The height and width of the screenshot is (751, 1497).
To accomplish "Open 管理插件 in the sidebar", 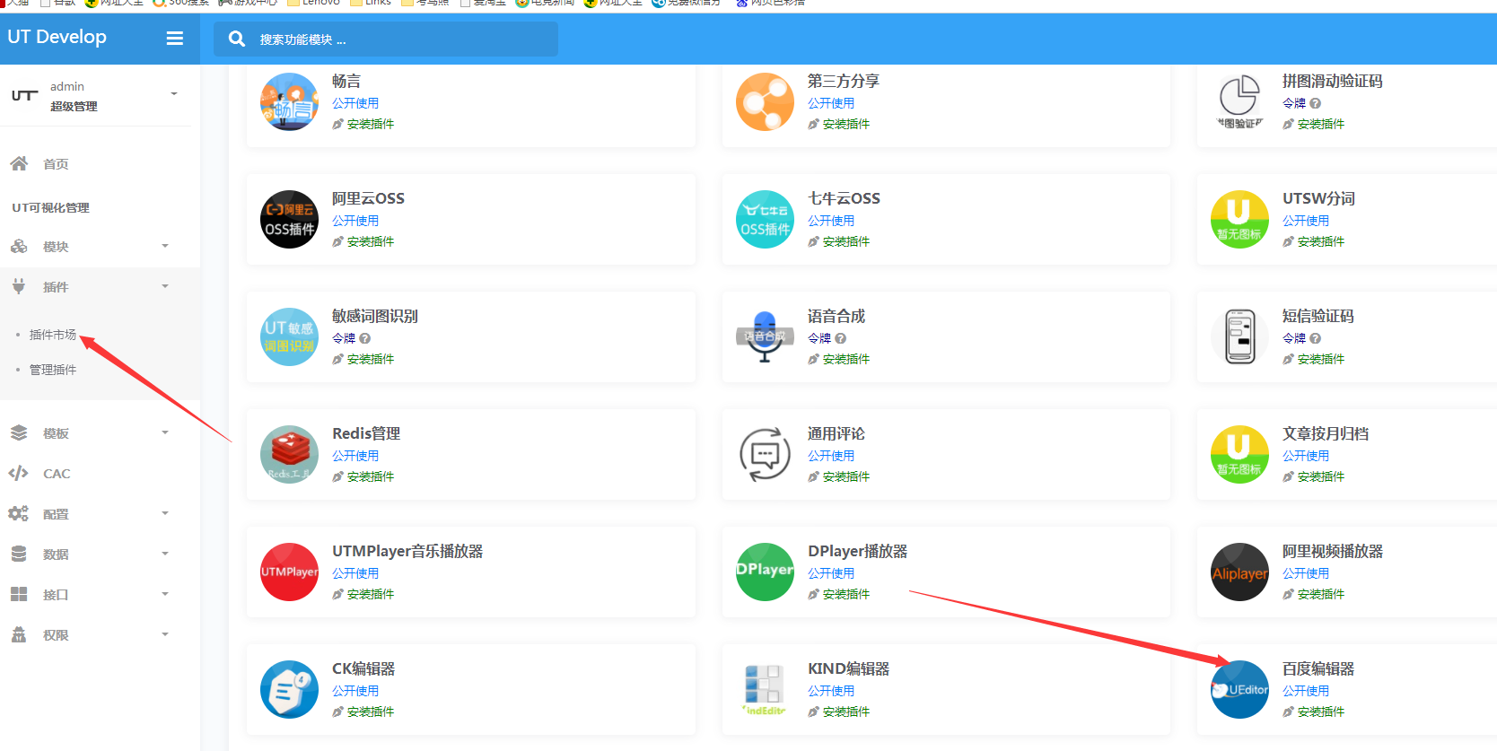I will [53, 370].
